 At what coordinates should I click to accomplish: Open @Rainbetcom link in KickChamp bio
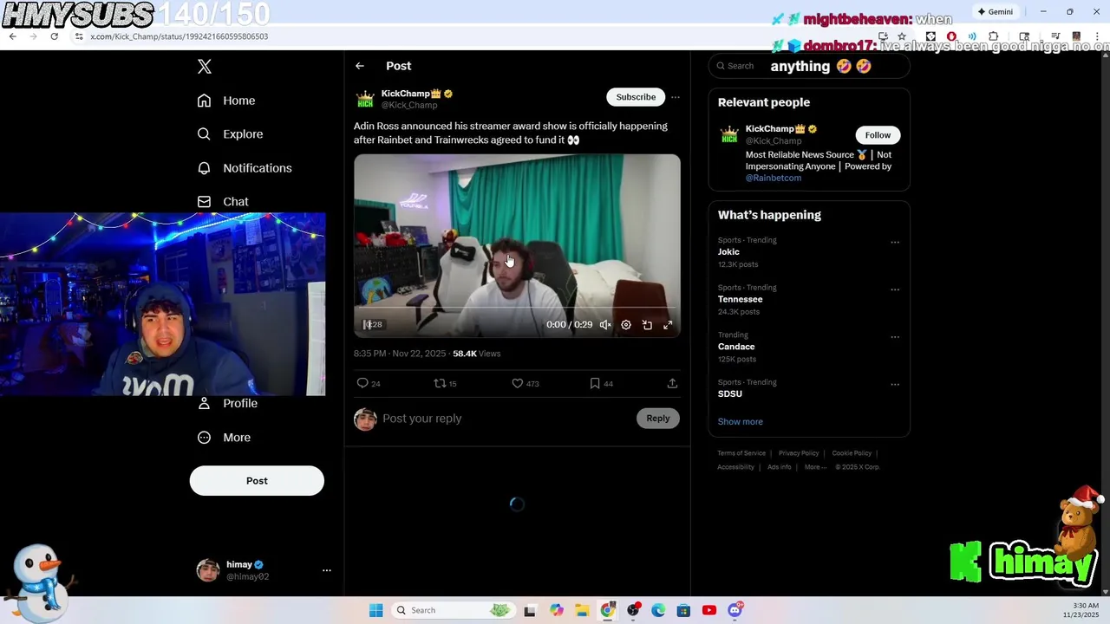click(774, 178)
